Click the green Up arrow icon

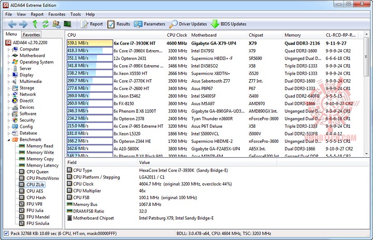pyautogui.click(x=35, y=24)
